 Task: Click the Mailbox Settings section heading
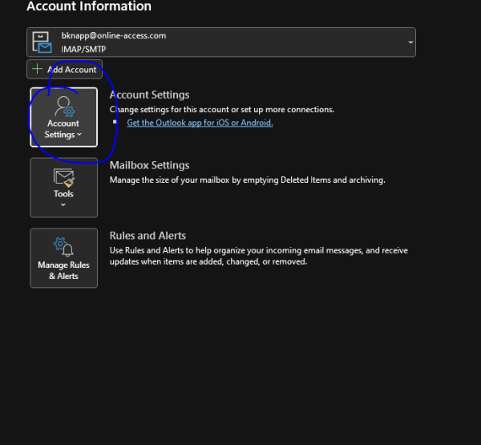149,165
